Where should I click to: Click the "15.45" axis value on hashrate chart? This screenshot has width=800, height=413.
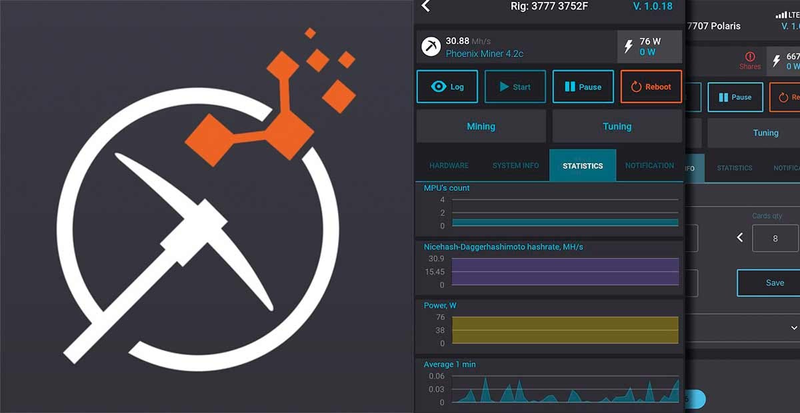tap(435, 272)
